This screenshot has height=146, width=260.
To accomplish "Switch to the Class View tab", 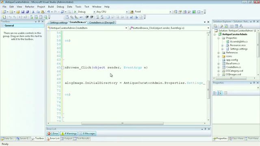I will click(x=236, y=139).
